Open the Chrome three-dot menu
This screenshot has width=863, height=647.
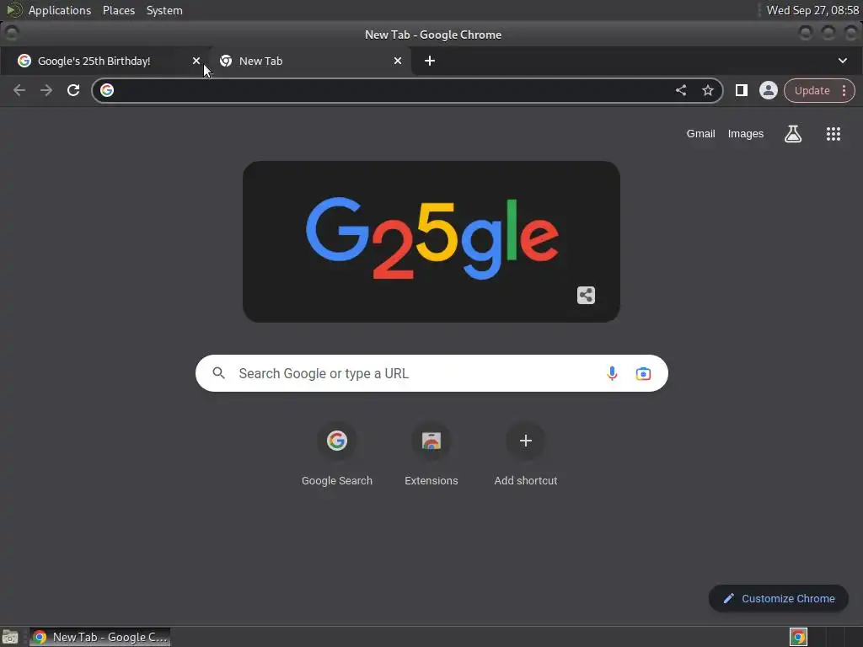844,91
